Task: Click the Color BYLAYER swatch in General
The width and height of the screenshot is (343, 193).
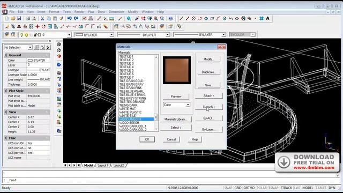Action: [x=30, y=60]
